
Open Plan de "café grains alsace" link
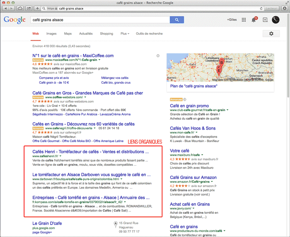pos(193,86)
